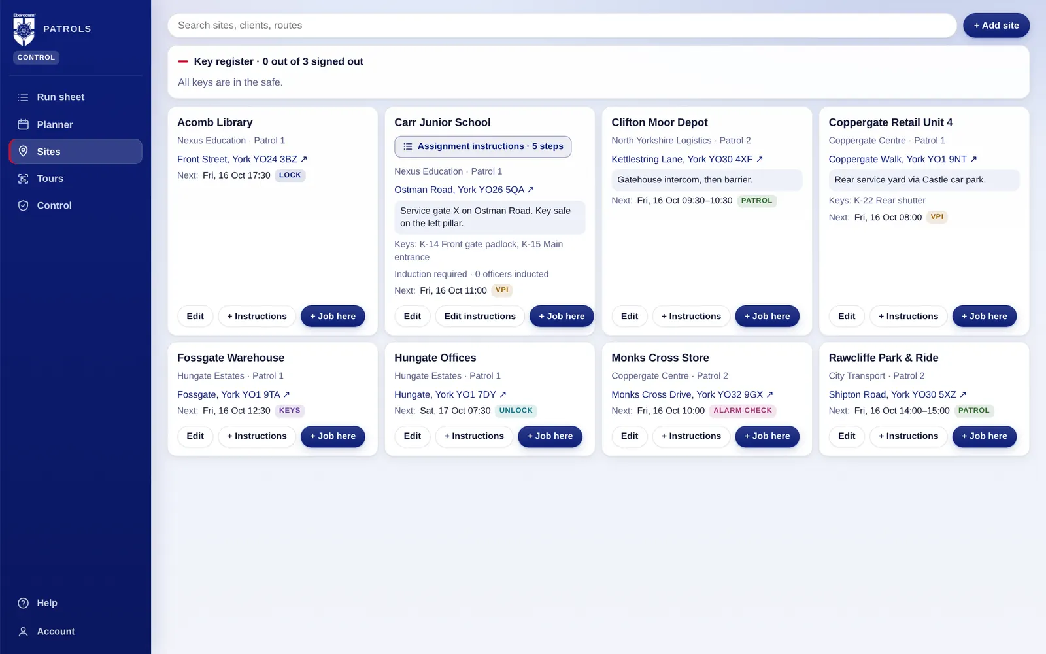Open the Kettlestring Lane, York YO30 4XF link

point(687,159)
